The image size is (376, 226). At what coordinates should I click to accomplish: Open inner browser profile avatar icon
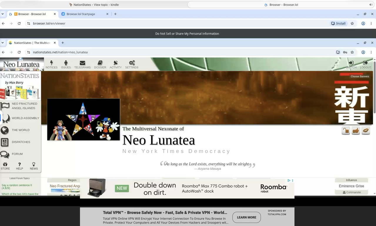point(363,52)
